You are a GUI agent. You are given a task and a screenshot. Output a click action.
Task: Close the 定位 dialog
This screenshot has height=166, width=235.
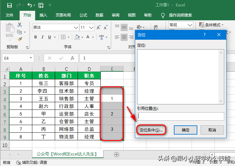point(219,35)
